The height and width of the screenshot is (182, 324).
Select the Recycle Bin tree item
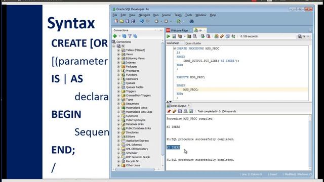click(133, 161)
